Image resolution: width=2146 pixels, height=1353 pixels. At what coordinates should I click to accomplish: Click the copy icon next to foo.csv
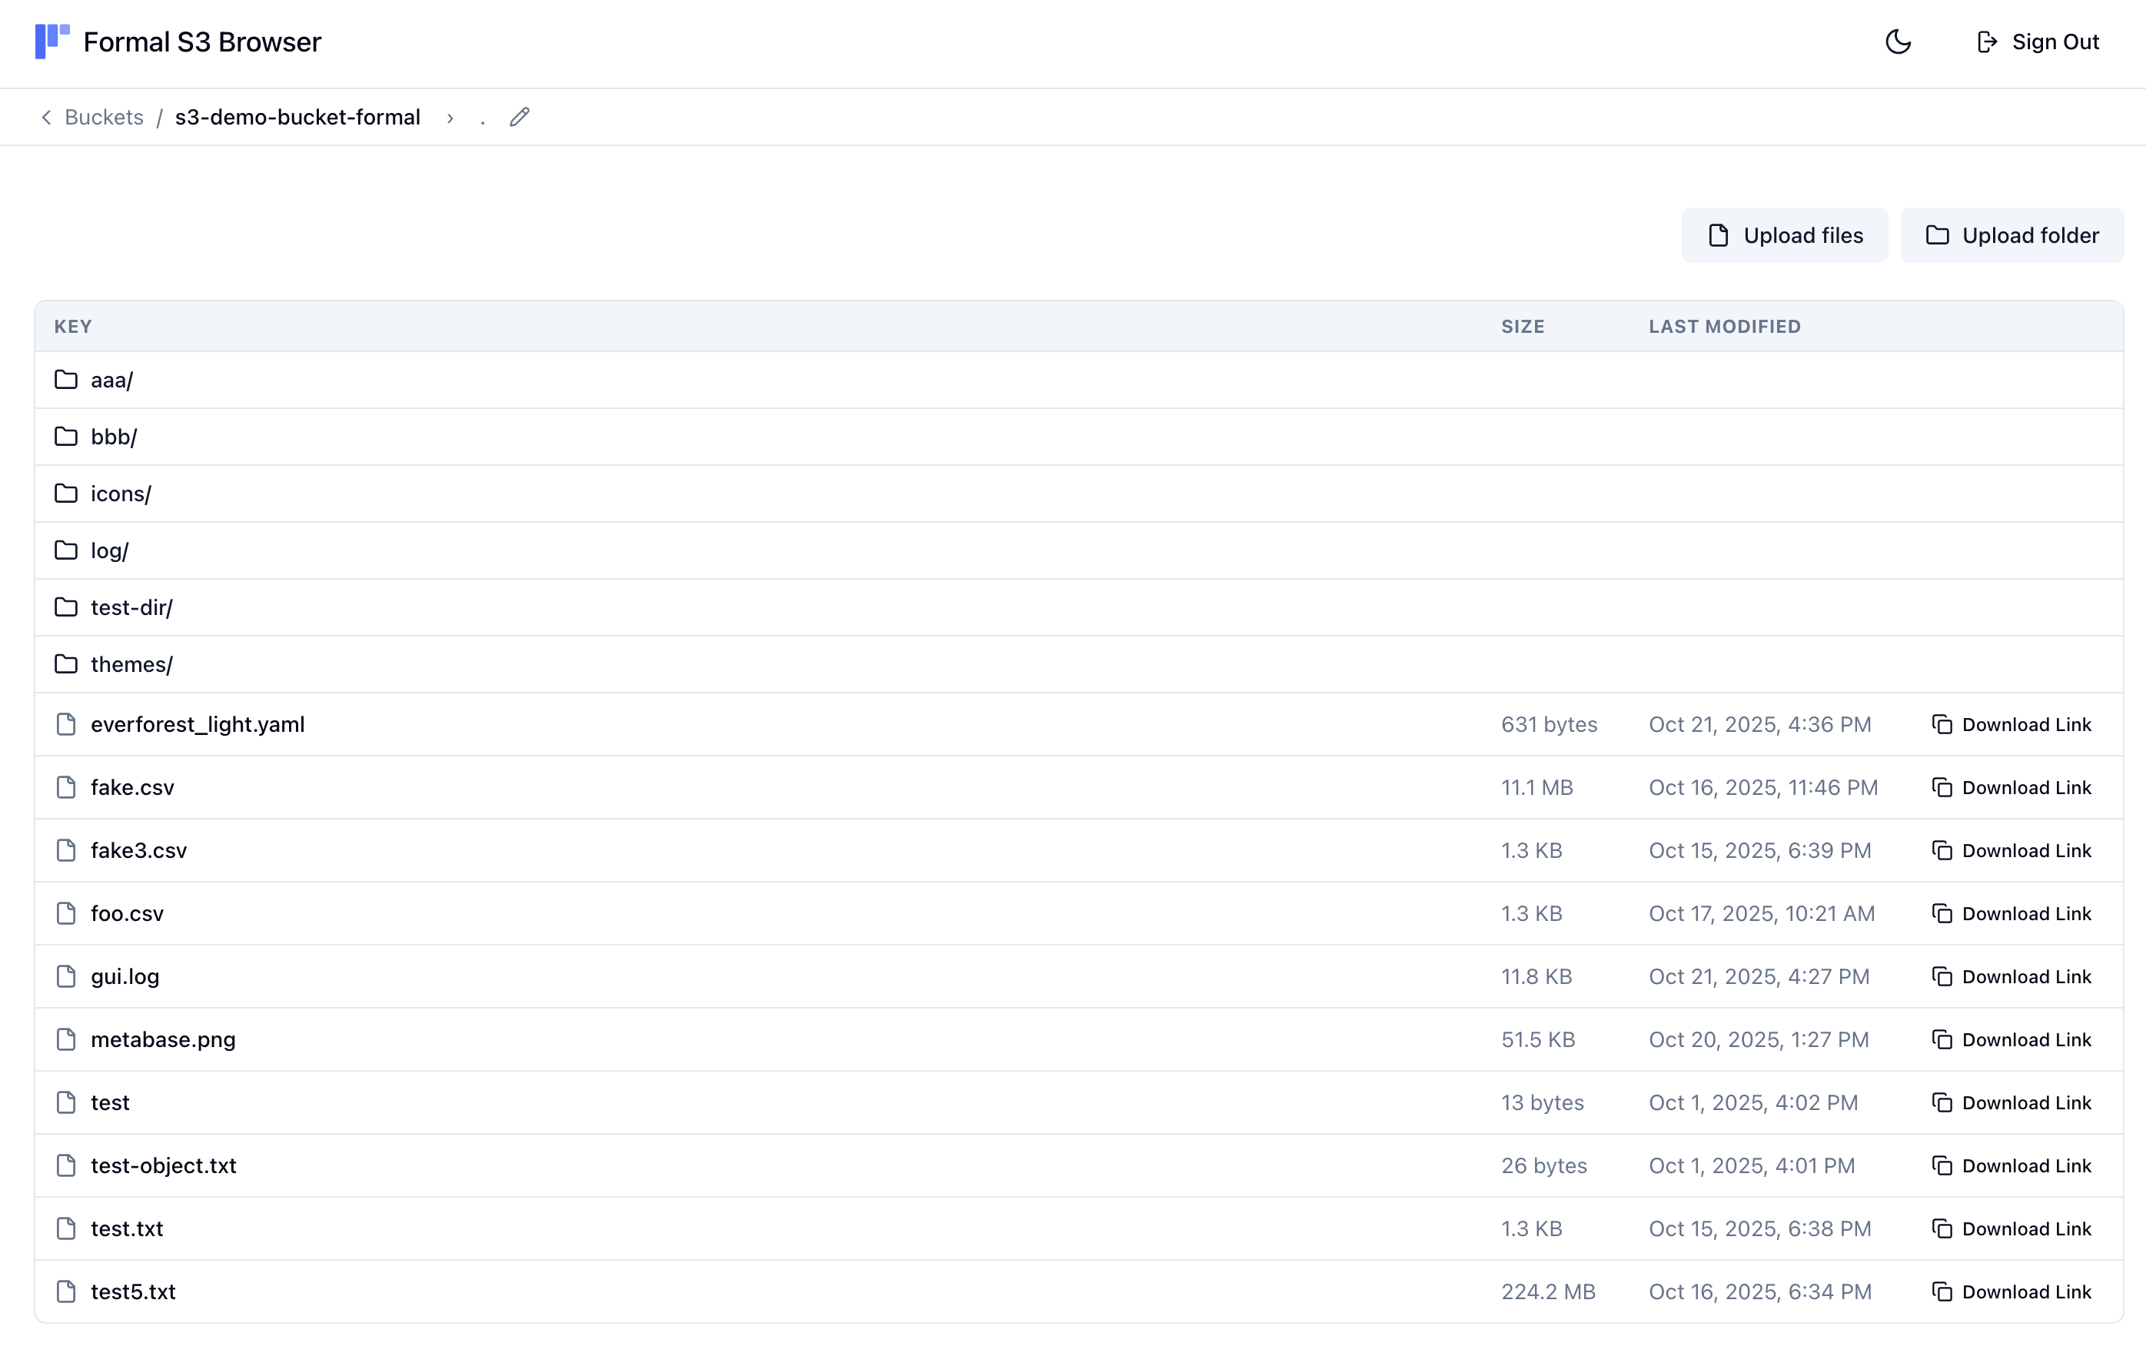(1943, 913)
